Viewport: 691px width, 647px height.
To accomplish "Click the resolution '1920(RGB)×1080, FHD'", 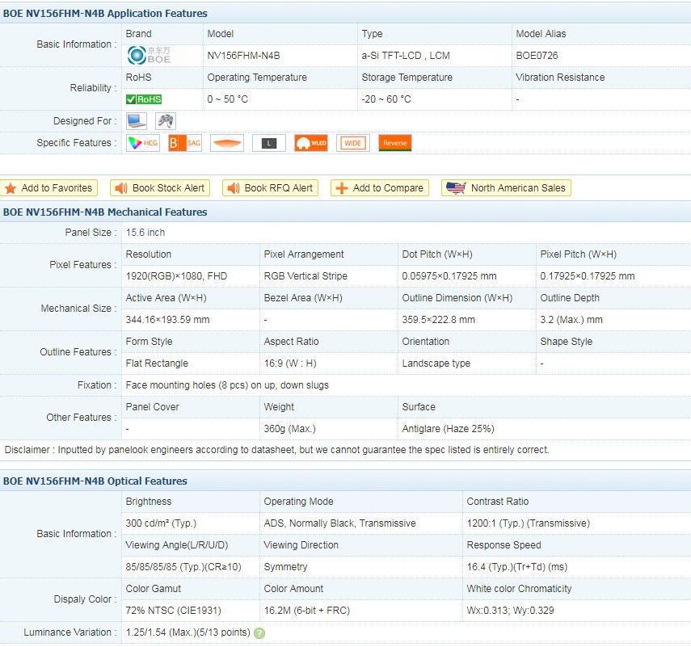I will pyautogui.click(x=176, y=276).
